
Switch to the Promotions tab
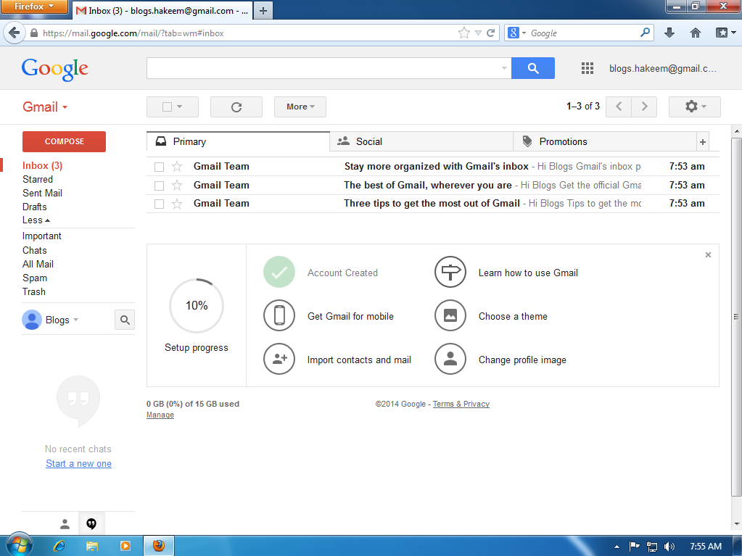click(604, 142)
